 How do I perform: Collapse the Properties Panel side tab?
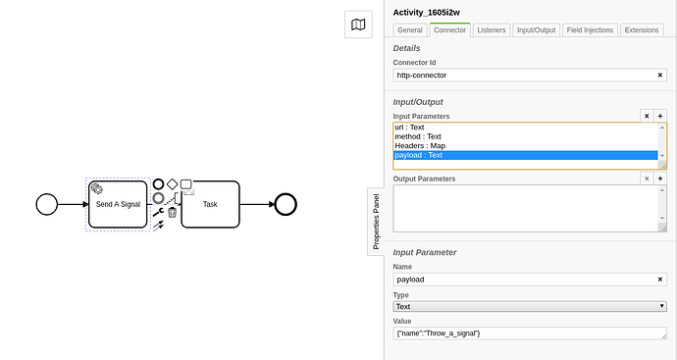tap(376, 222)
